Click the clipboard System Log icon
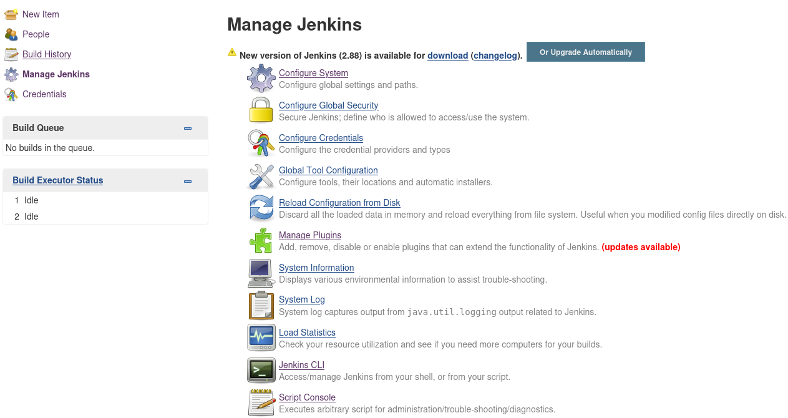Image resolution: width=788 pixels, height=418 pixels. point(261,306)
